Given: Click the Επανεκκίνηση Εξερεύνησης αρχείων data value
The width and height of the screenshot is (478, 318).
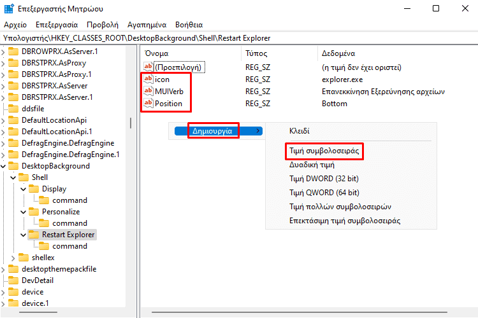Looking at the screenshot, I should (383, 92).
